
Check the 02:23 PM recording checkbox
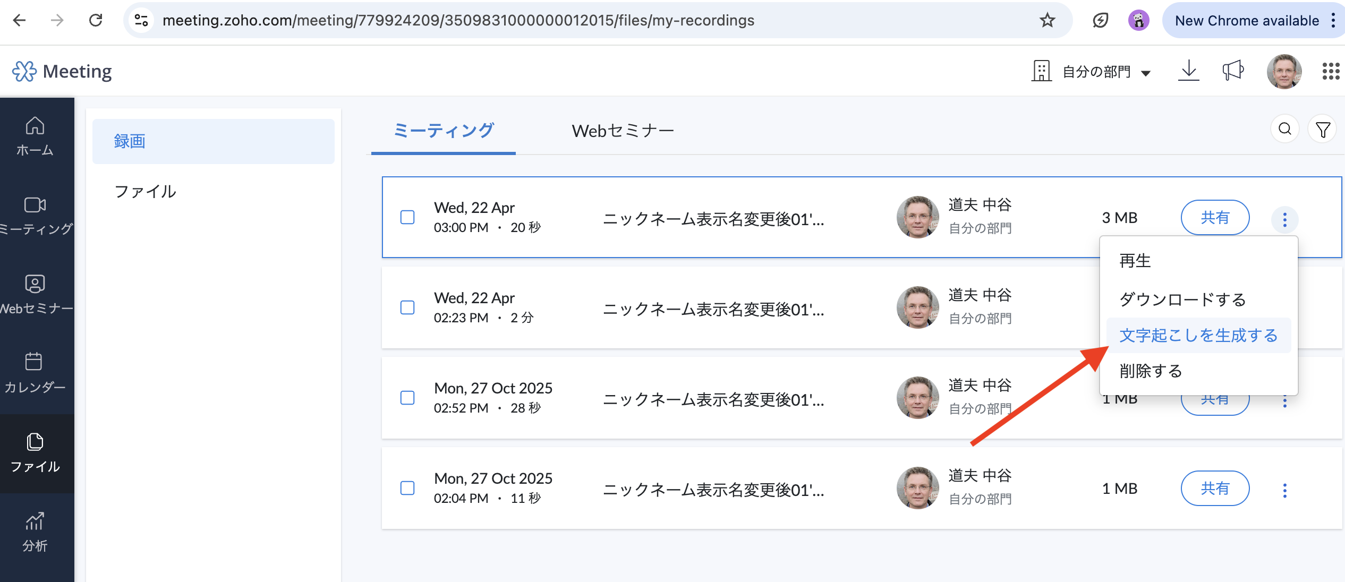[407, 307]
